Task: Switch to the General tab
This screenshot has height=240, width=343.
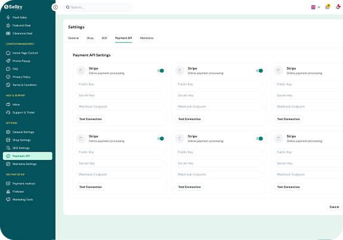Action: click(73, 38)
